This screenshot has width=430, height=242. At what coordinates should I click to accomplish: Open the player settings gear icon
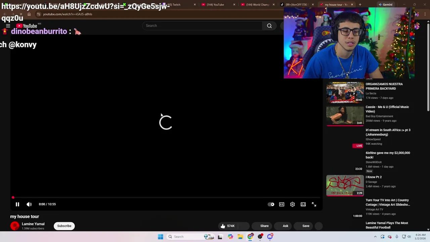coord(293,204)
